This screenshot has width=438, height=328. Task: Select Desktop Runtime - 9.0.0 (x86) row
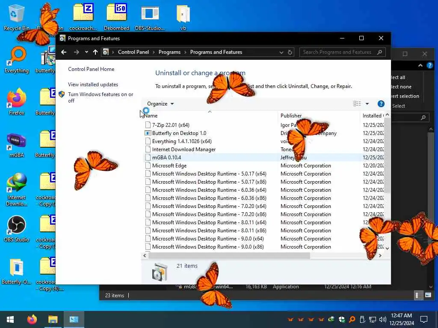click(x=208, y=246)
